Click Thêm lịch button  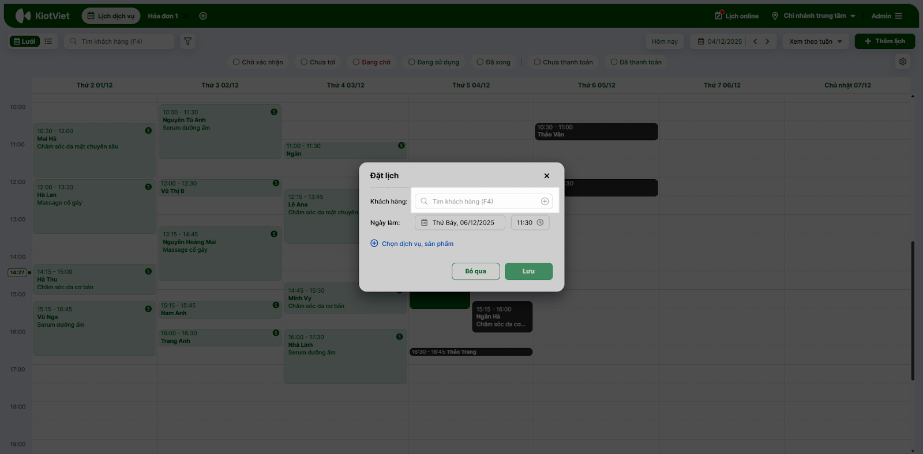coord(884,41)
